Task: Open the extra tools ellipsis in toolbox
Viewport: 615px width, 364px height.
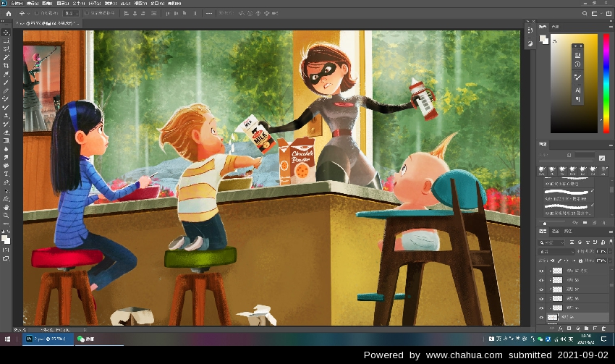Action: pyautogui.click(x=6, y=224)
